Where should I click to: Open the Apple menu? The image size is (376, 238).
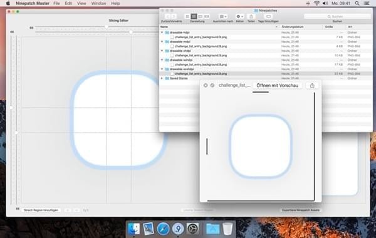8,3
